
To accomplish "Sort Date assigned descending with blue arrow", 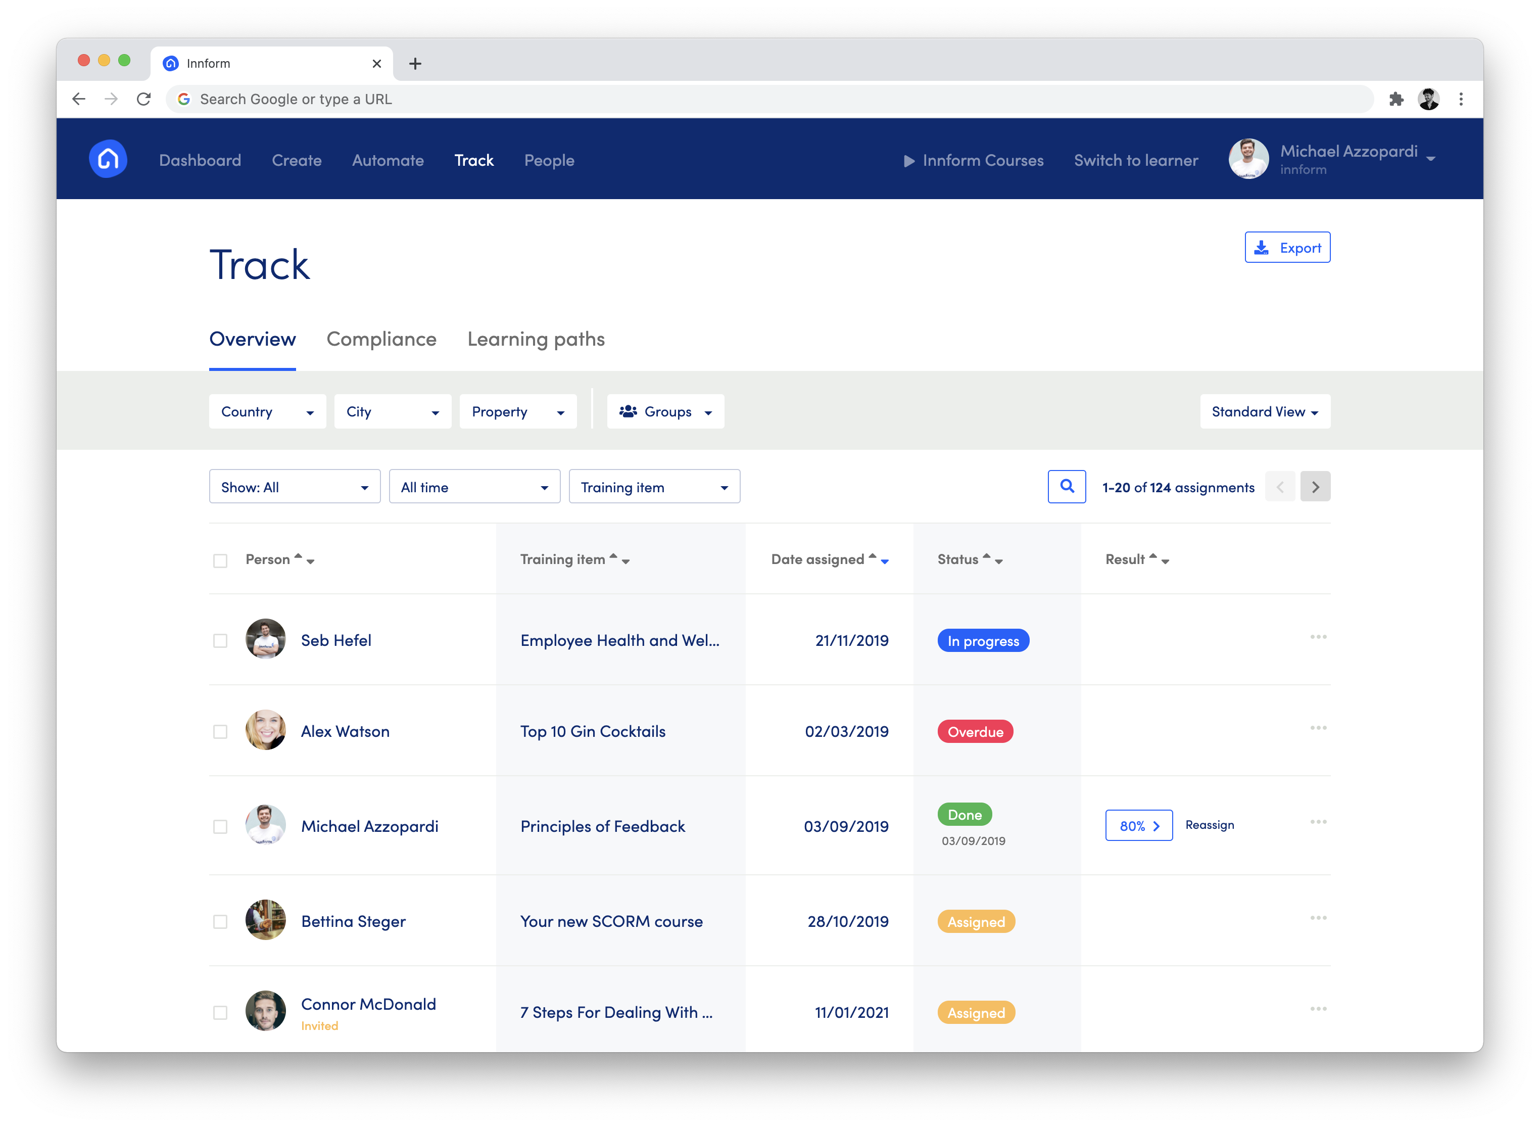I will 885,562.
